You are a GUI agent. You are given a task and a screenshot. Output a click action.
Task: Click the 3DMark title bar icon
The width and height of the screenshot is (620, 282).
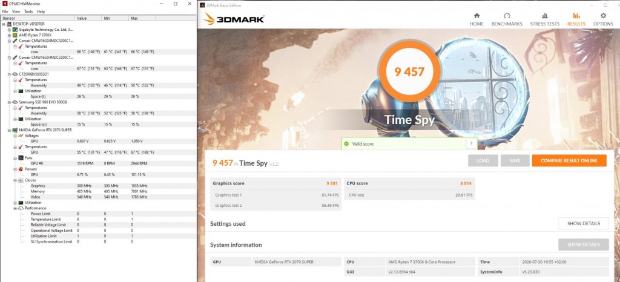coord(202,5)
